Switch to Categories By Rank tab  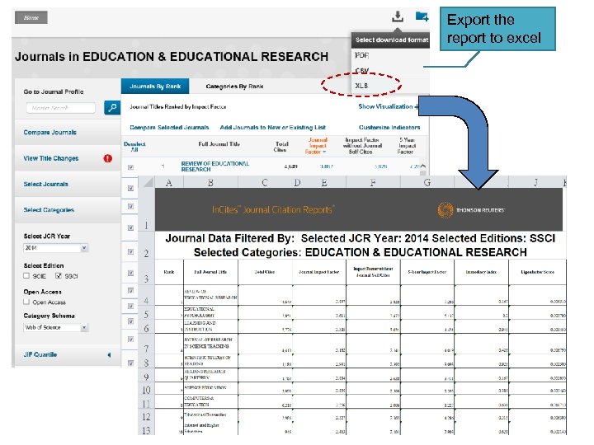pyautogui.click(x=234, y=87)
